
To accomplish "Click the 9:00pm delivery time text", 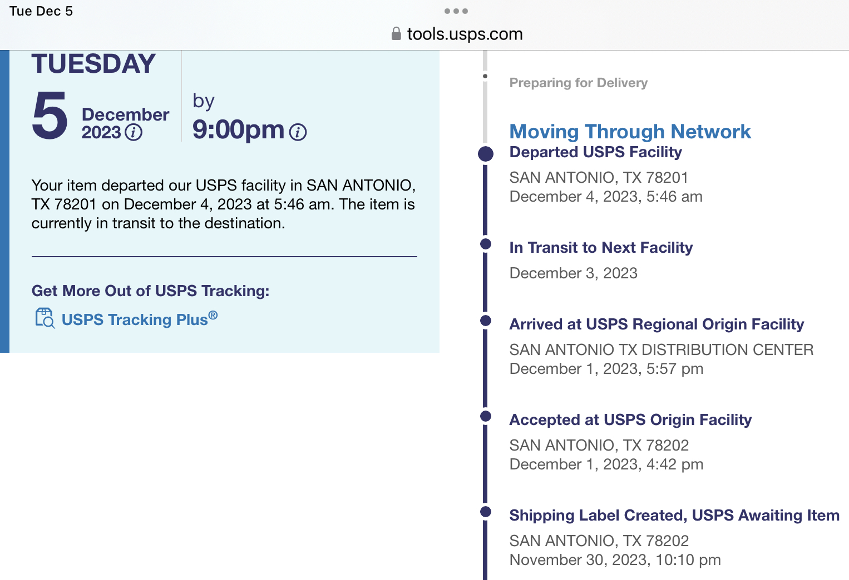I will pos(238,129).
